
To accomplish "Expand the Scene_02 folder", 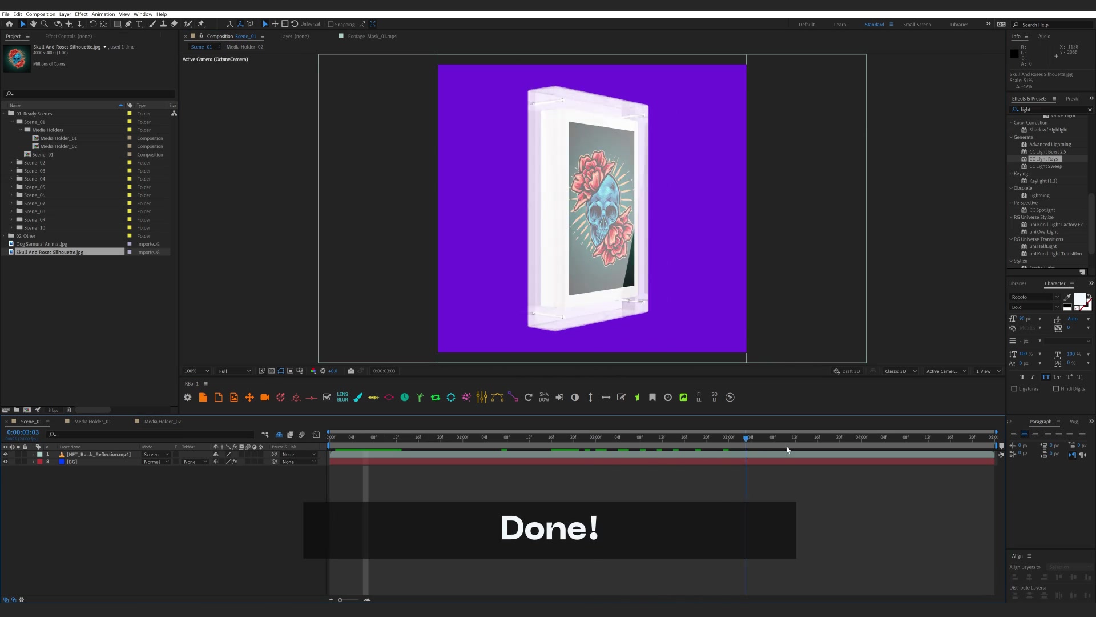I will pos(11,163).
